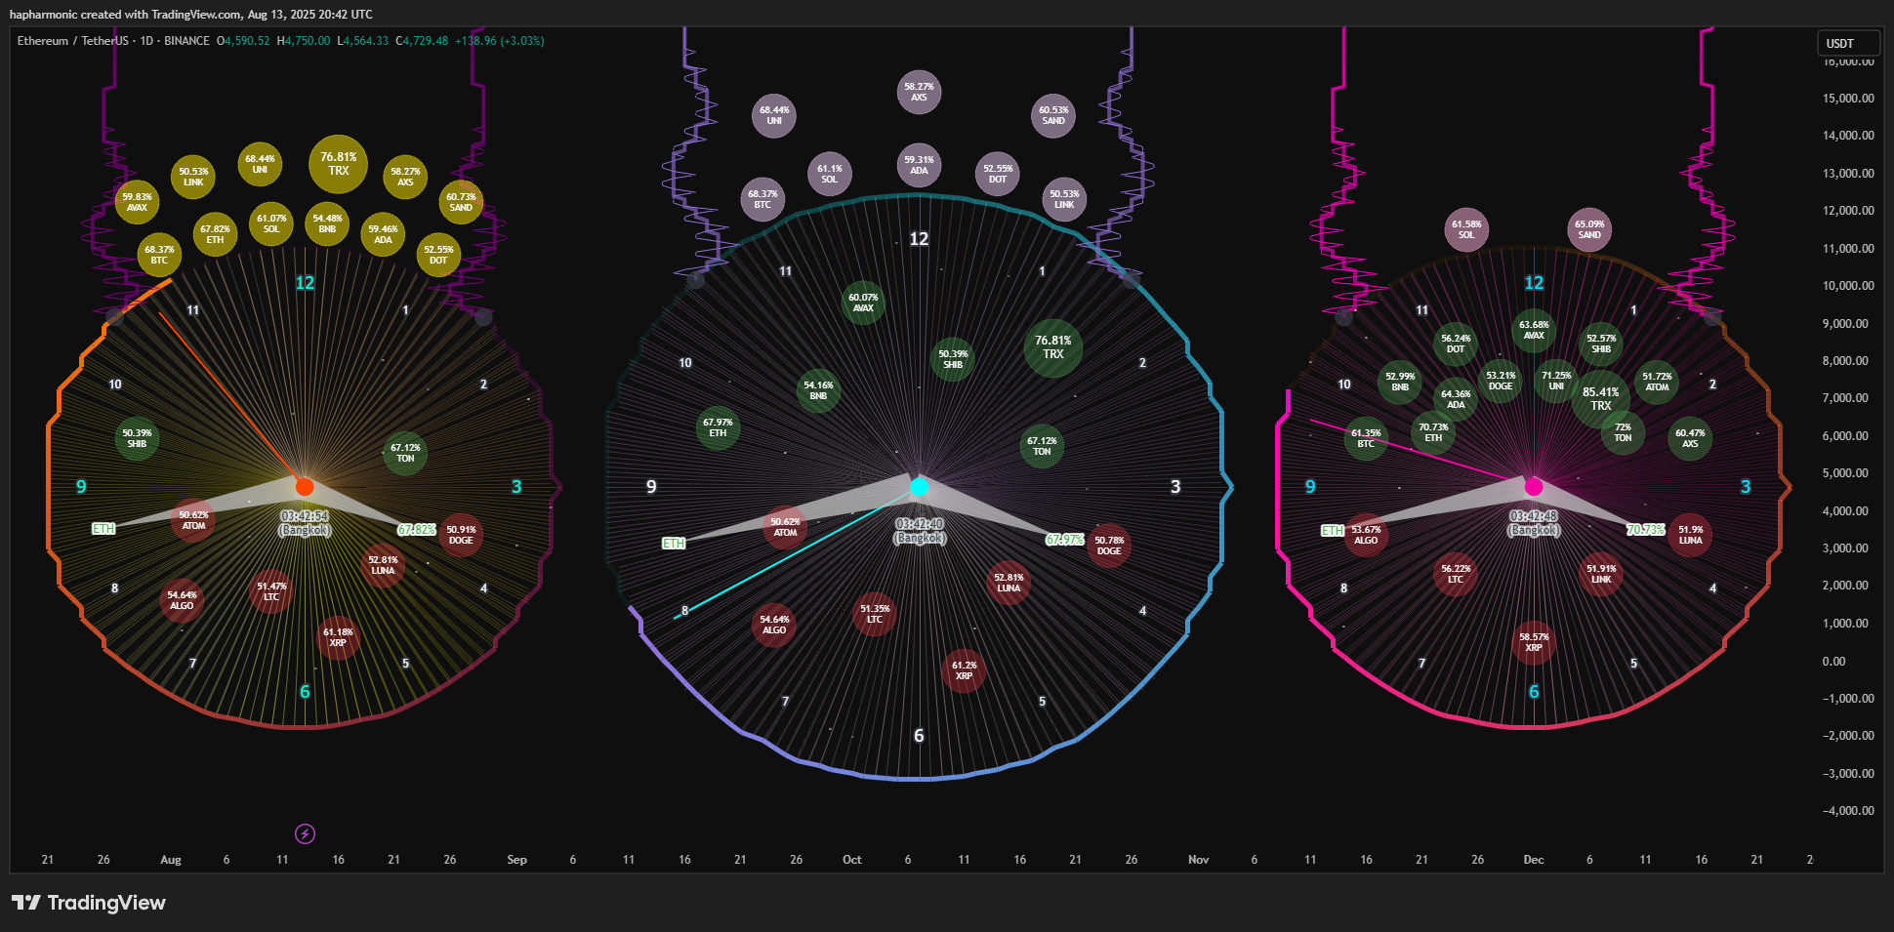Click the 85.41% TRX green bubble
Screen dimensions: 1894x932
coord(1600,399)
